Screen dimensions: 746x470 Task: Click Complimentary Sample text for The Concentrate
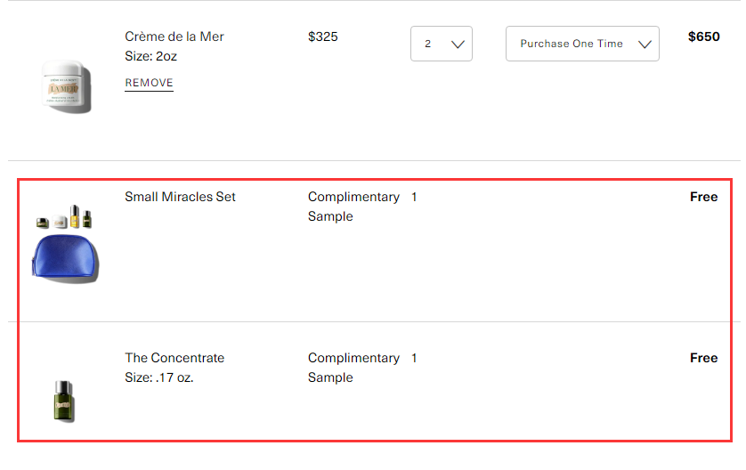(x=353, y=368)
